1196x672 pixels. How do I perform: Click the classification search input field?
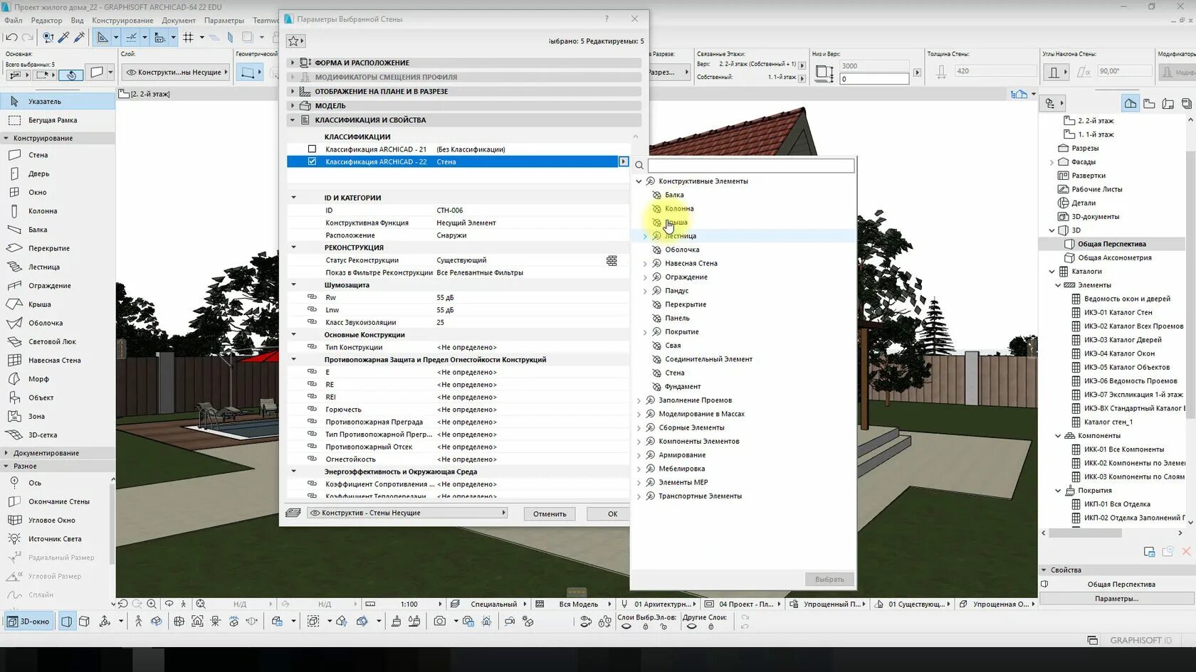click(750, 166)
